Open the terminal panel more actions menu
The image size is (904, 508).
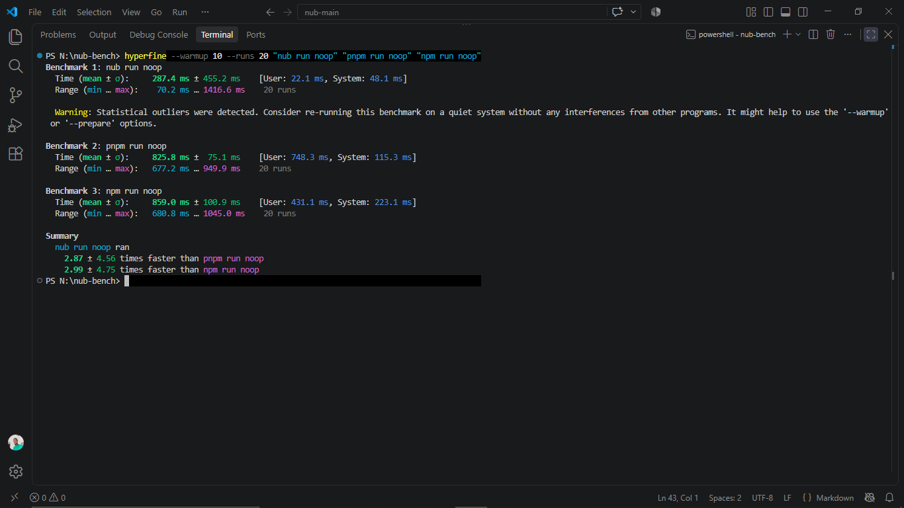(848, 34)
